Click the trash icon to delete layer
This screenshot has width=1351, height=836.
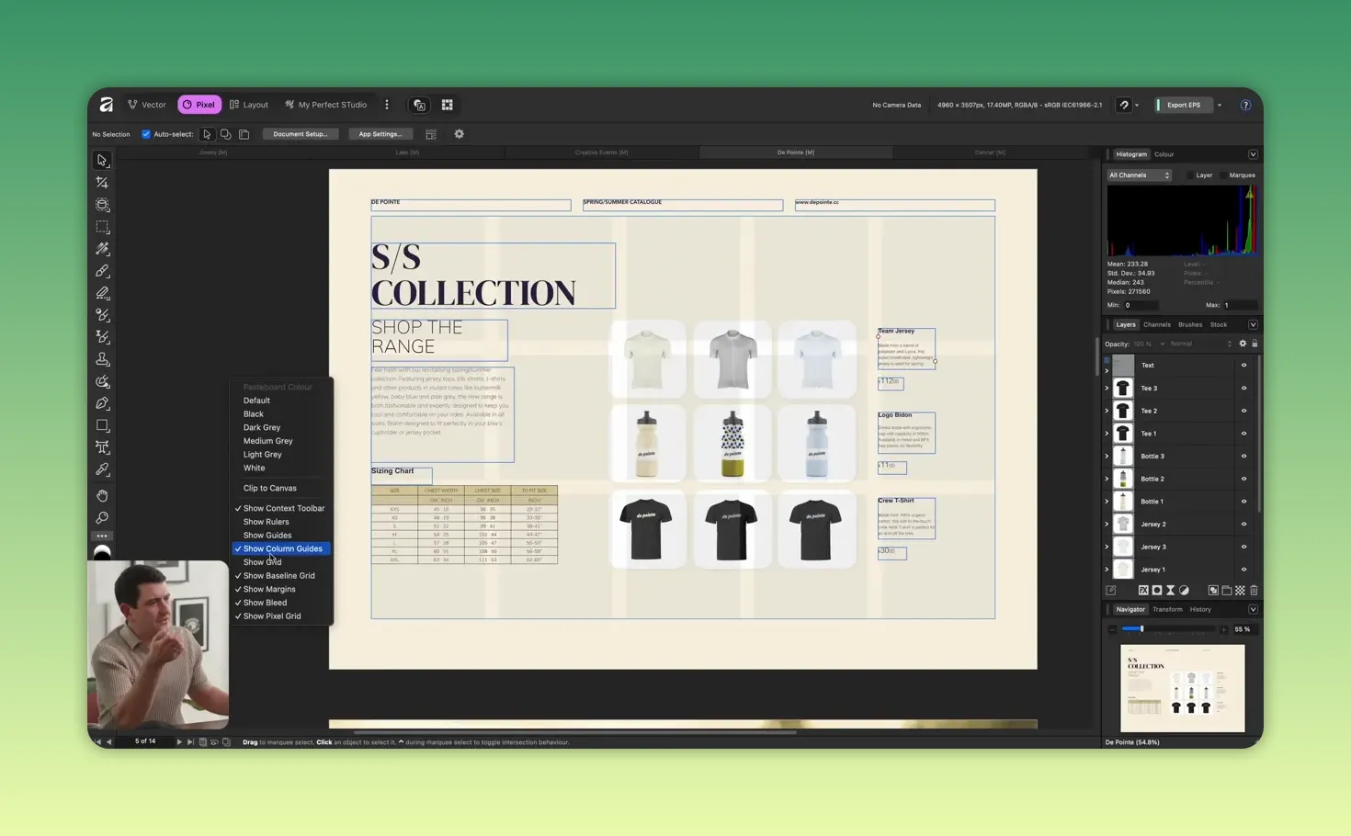click(1254, 591)
